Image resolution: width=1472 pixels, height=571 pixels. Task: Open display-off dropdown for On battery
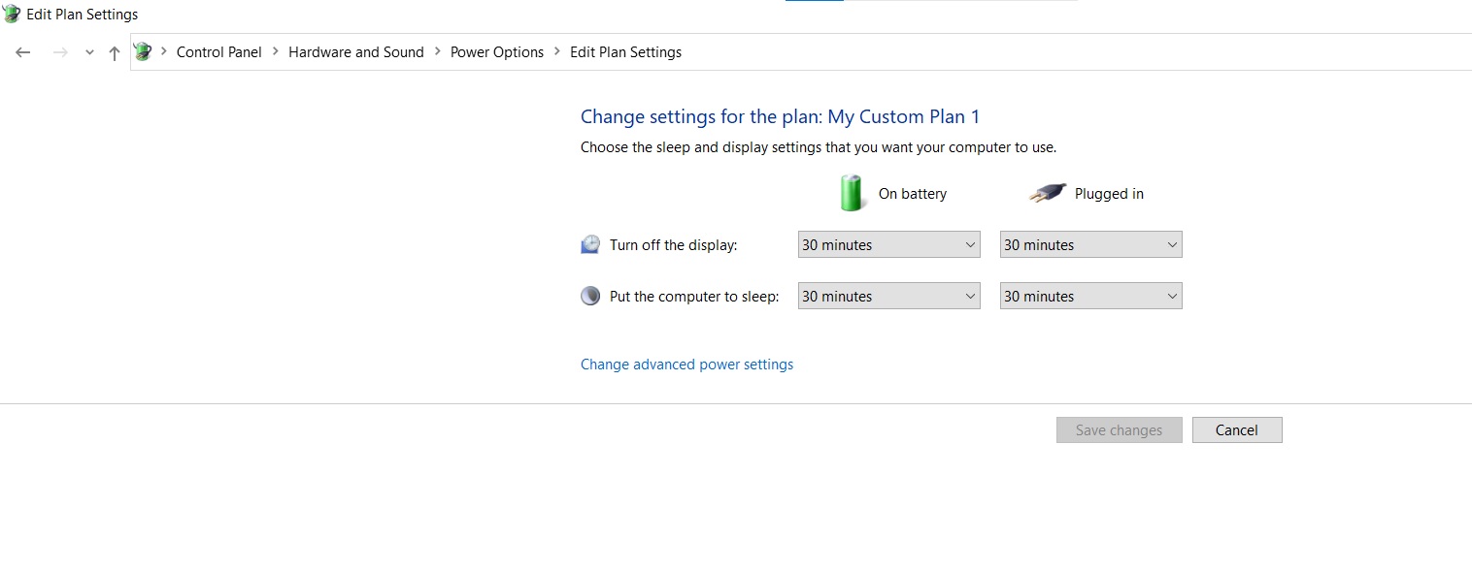[x=888, y=245]
